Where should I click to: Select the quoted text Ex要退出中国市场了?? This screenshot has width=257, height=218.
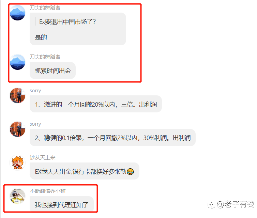pos(67,21)
